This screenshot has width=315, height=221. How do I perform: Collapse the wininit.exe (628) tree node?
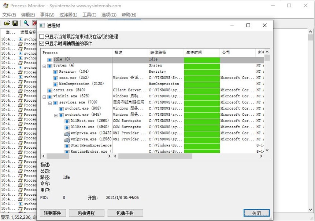(x=44, y=97)
